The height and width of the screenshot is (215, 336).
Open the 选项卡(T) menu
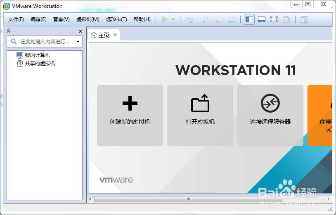tap(116, 19)
